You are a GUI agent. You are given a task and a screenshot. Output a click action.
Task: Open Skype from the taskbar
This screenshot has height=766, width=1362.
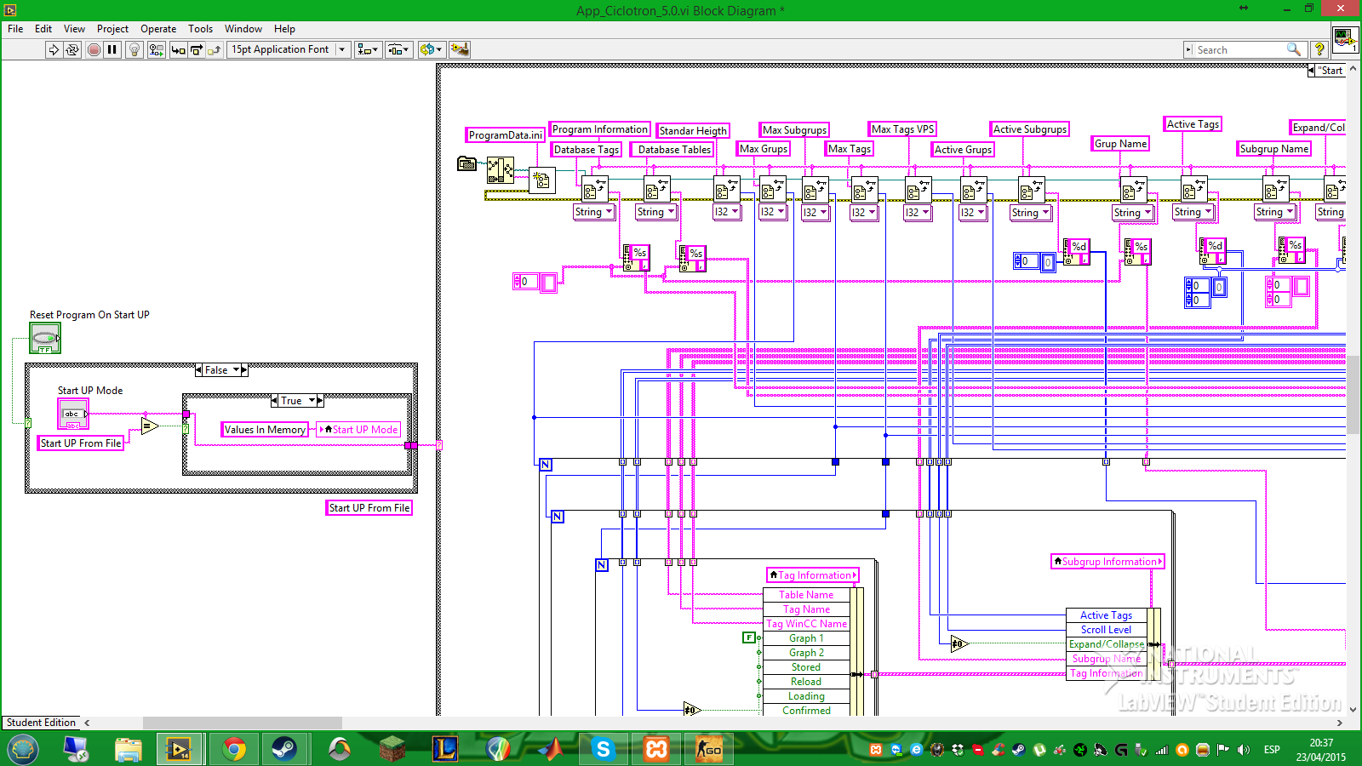coord(604,749)
